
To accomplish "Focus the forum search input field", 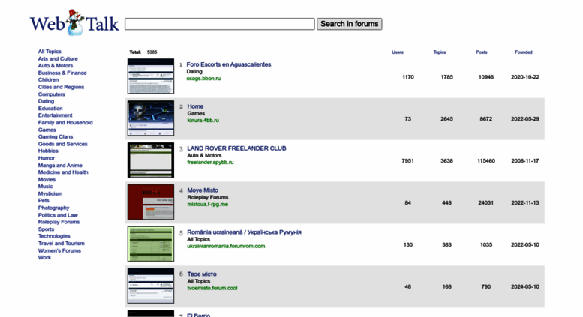I will click(220, 24).
